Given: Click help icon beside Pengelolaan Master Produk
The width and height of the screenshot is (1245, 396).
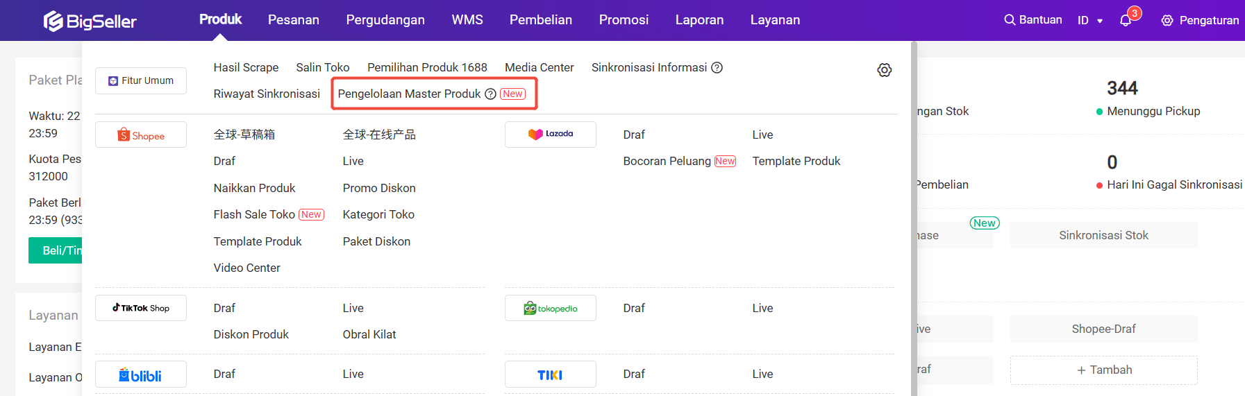Looking at the screenshot, I should [x=490, y=94].
